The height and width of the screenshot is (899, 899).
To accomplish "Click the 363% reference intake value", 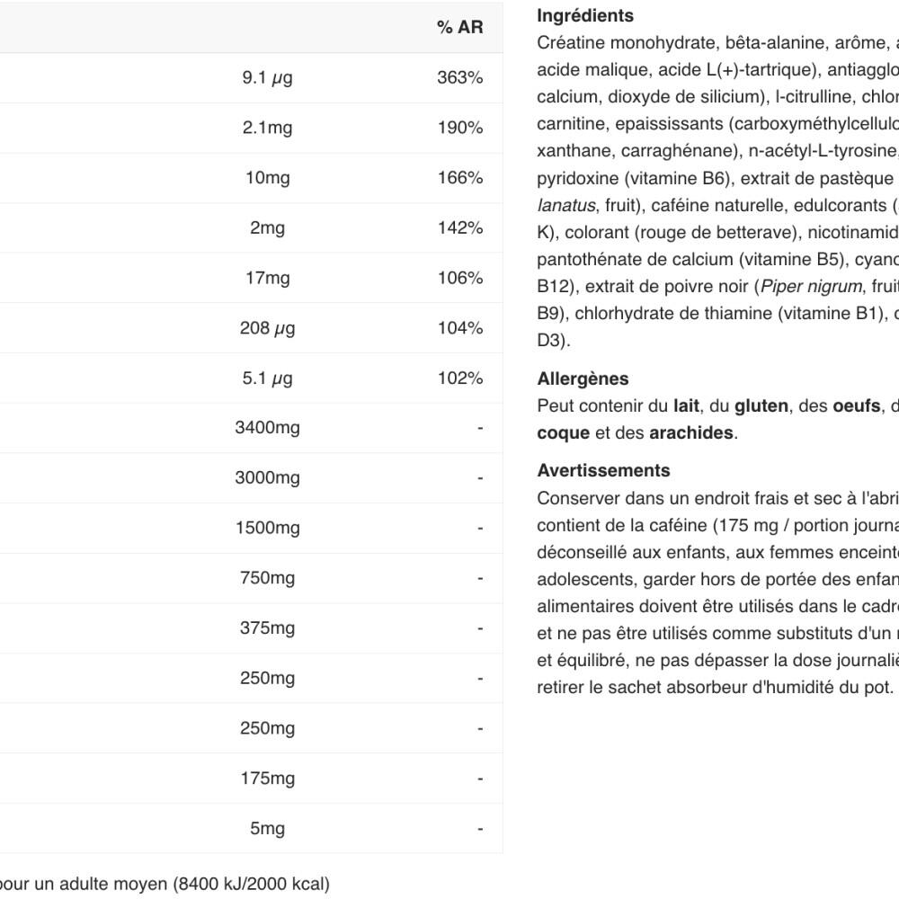I will 460,78.
